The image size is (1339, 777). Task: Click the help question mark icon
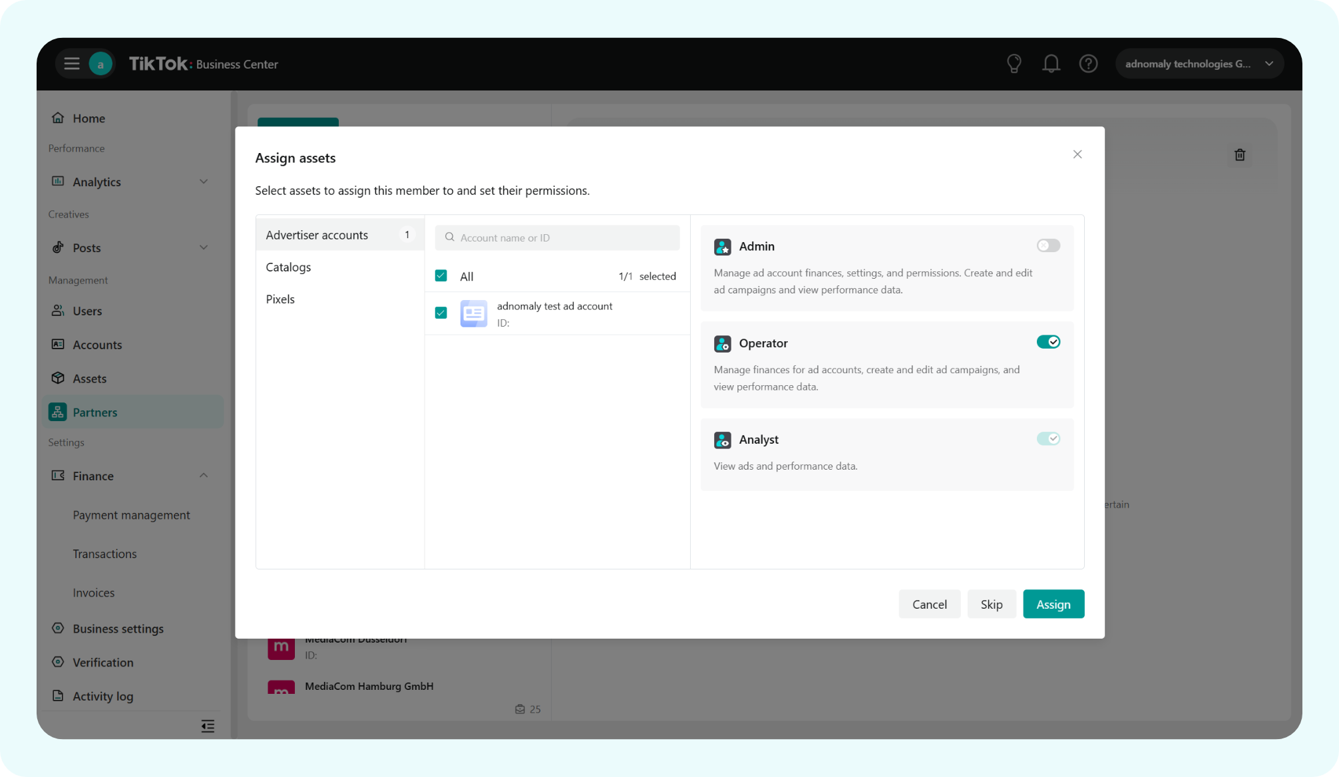[x=1088, y=64]
